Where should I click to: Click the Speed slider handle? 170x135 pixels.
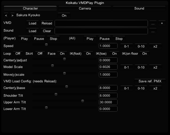pos(46,45)
